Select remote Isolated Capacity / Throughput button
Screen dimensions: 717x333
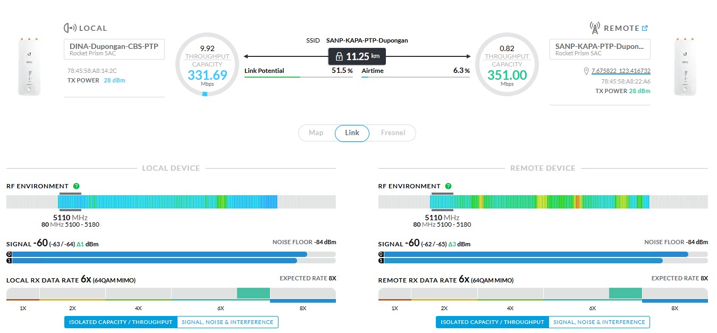point(492,322)
